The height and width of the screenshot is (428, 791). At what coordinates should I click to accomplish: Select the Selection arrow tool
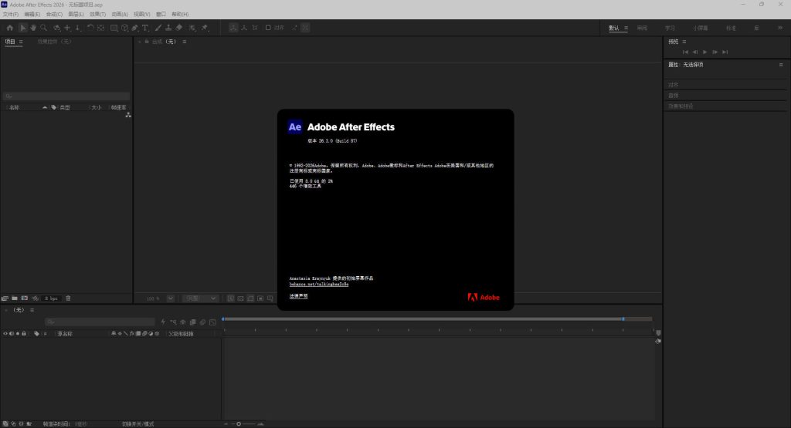click(22, 28)
